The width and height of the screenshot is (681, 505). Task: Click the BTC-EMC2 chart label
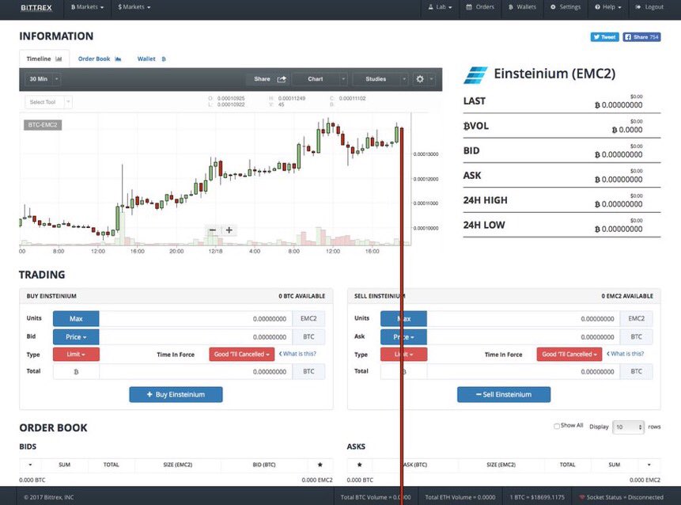pos(43,125)
